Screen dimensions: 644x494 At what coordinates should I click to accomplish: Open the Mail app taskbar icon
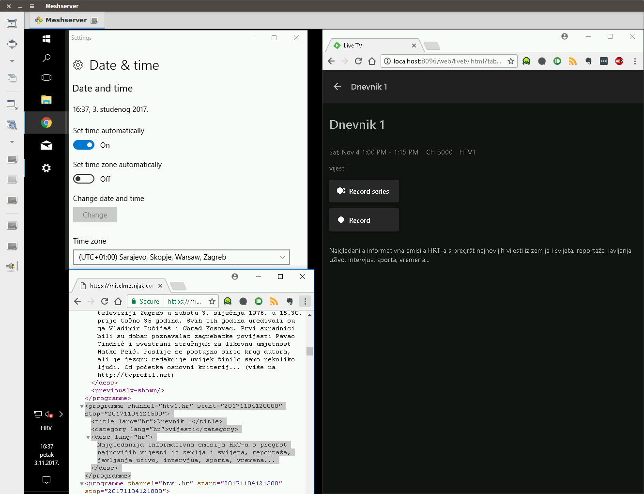(46, 145)
